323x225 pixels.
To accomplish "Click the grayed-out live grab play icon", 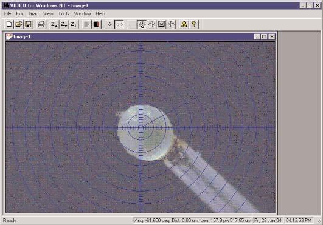I will tap(86, 24).
